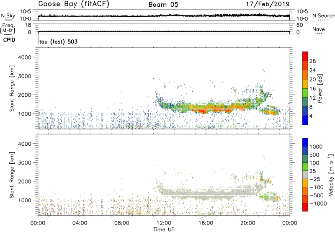335x232 pixels.
Task: Click the "10^5" tick beside N.Sky label
Action: (x=26, y=11)
